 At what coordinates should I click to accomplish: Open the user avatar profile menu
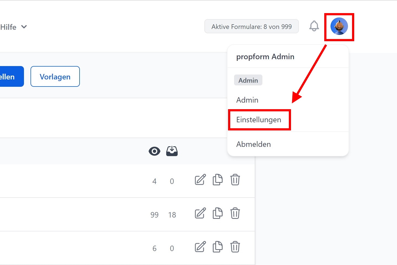(x=339, y=26)
